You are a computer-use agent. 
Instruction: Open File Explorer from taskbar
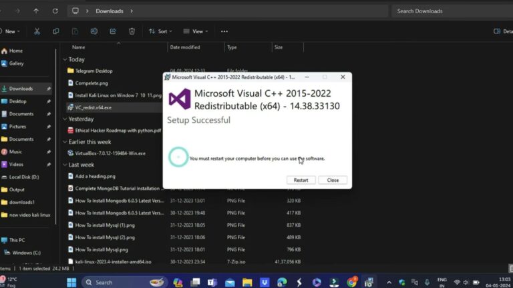pyautogui.click(x=247, y=282)
